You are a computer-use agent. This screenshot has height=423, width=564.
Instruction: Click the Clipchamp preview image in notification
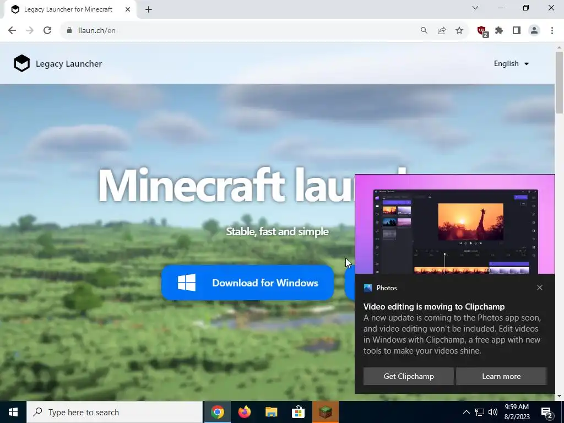click(x=455, y=225)
